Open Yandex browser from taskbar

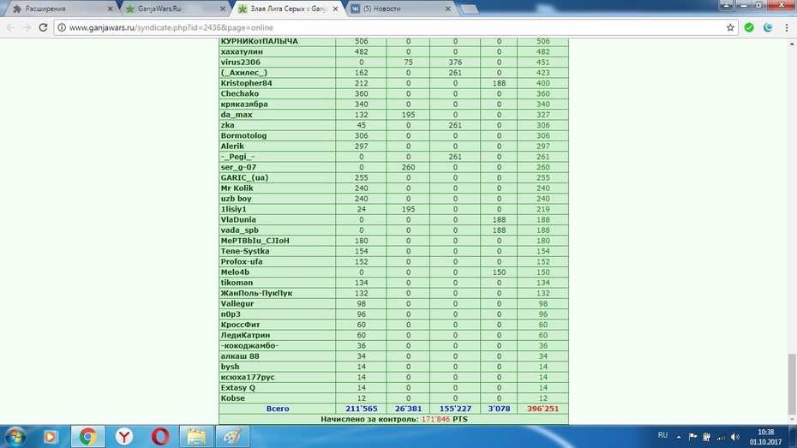[124, 436]
